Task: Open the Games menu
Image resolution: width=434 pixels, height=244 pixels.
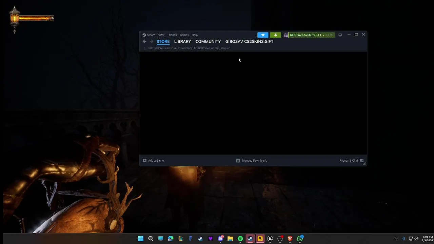Action: pyautogui.click(x=184, y=35)
